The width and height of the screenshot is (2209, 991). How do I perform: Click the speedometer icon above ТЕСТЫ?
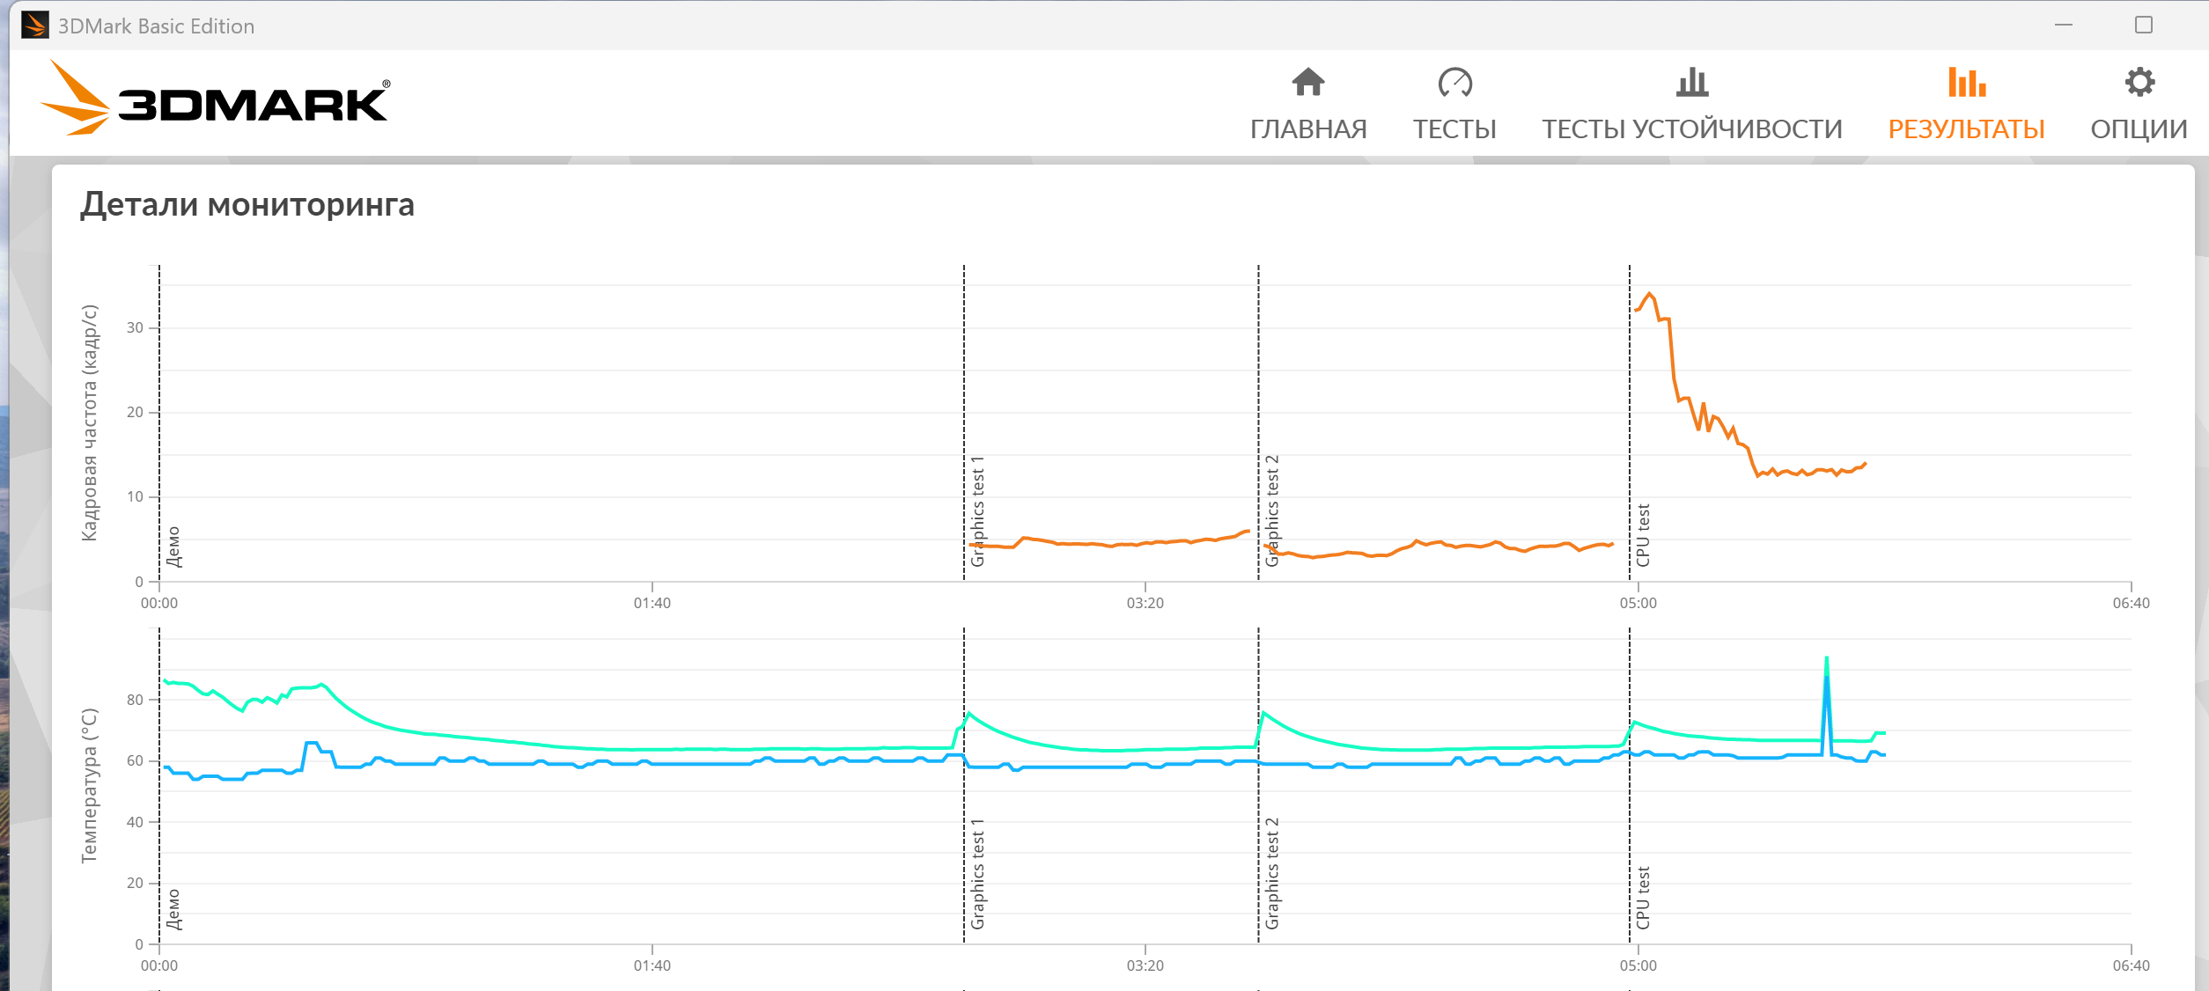click(x=1454, y=82)
